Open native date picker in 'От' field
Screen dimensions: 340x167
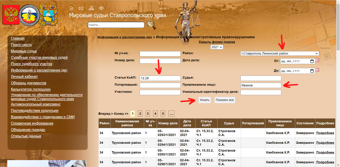312,61
